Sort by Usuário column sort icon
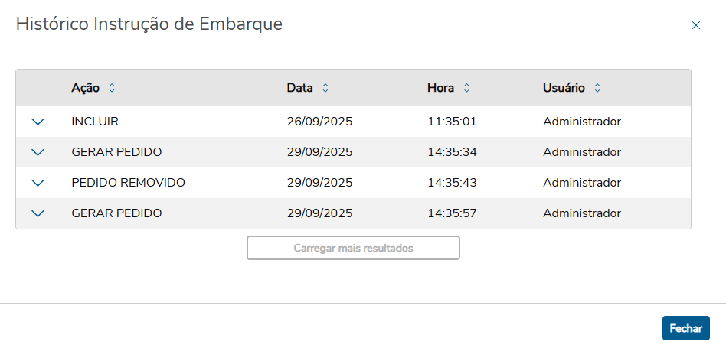This screenshot has width=726, height=351. point(597,88)
